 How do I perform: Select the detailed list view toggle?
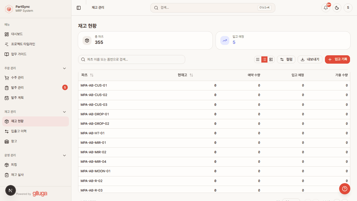click(x=264, y=59)
